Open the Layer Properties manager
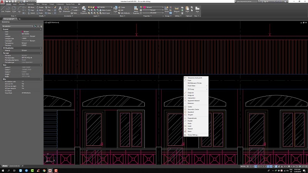308x173 pixels. click(x=84, y=9)
